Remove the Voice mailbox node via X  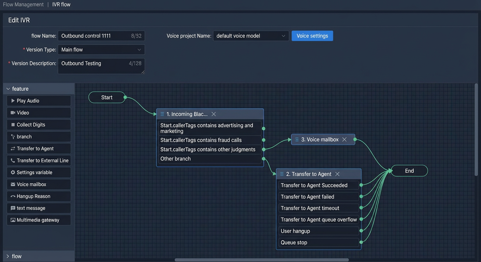(344, 139)
